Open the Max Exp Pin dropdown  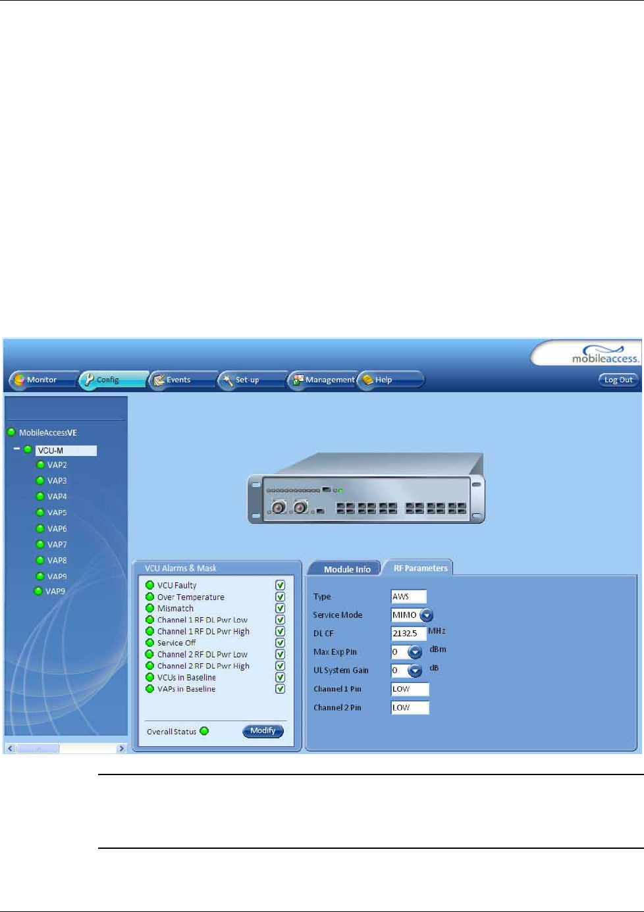415,652
